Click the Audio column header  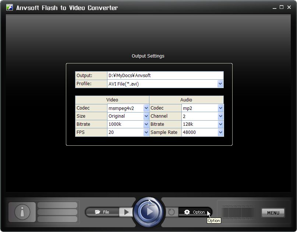[x=186, y=100]
